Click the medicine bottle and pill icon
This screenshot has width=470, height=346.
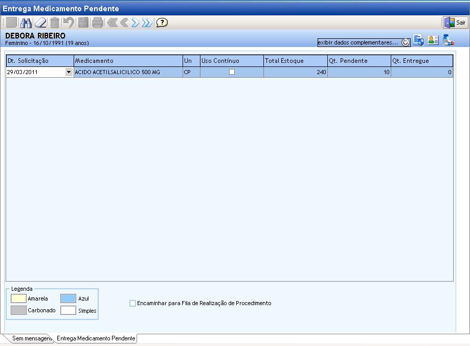point(449,40)
